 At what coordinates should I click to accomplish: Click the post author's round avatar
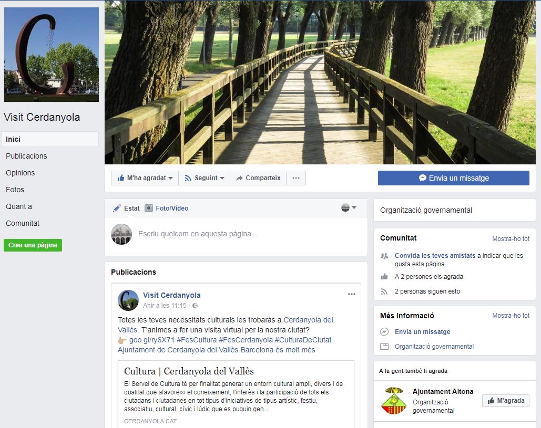coord(128,300)
